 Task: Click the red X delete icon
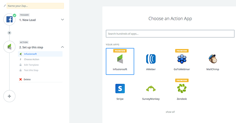click(21, 79)
